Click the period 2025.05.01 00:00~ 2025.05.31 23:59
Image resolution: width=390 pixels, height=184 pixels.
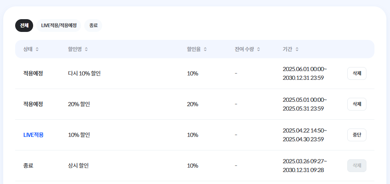pyautogui.click(x=305, y=104)
